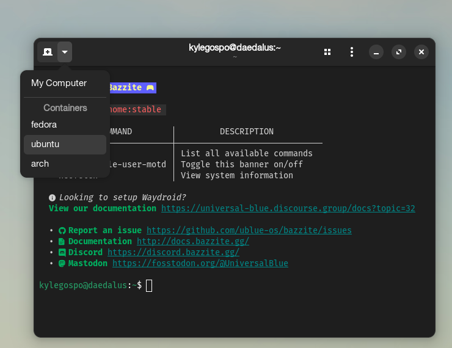452x348 pixels.
Task: Show the tab overview grid
Action: [327, 52]
